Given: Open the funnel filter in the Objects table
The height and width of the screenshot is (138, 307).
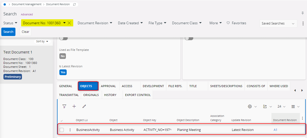Looking at the screenshot, I should 64,106.
